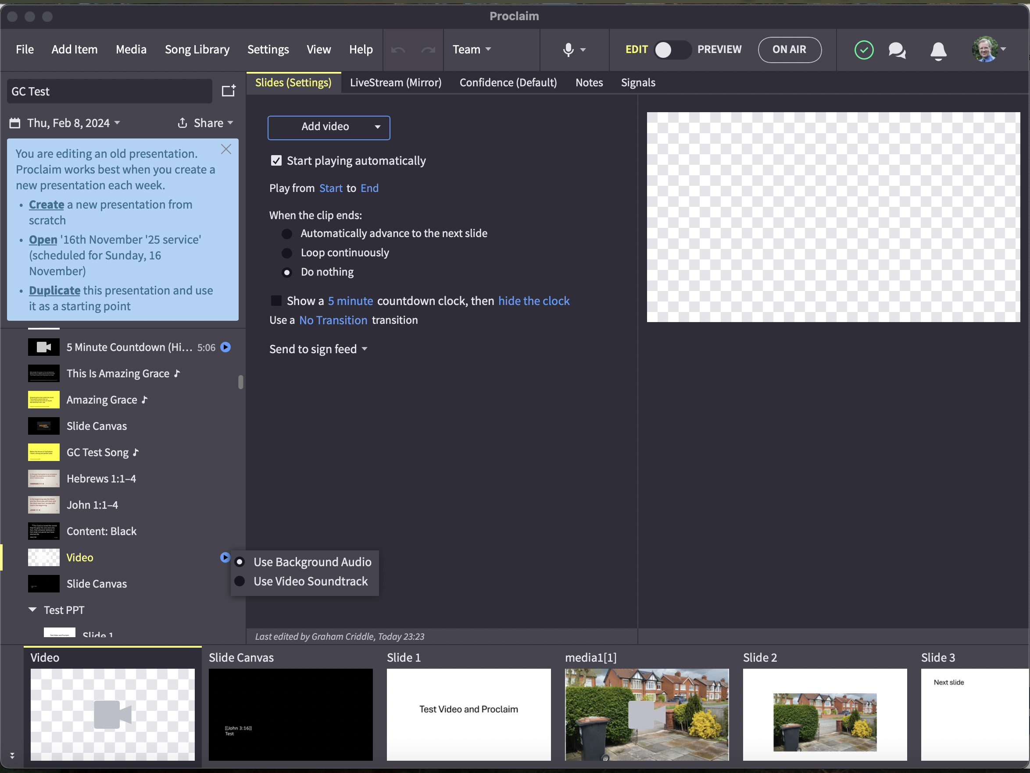Click new presentation icon beside GC Test
1030x773 pixels.
coord(228,91)
